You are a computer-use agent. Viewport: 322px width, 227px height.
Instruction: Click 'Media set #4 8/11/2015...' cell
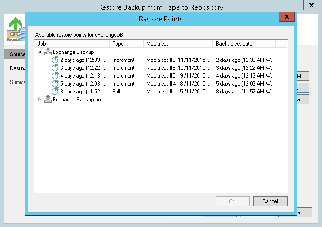178,84
